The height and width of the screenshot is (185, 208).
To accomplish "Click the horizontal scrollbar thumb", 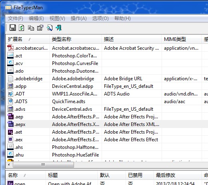I will [x=43, y=165].
